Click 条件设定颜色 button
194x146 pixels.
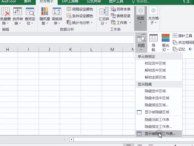click(x=80, y=16)
